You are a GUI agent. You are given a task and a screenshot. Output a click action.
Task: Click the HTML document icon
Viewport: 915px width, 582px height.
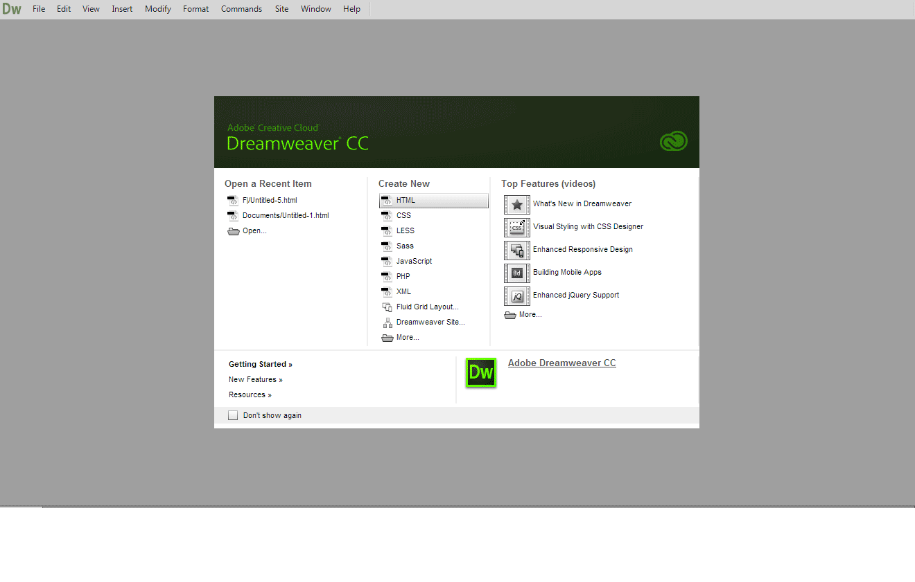pos(387,201)
